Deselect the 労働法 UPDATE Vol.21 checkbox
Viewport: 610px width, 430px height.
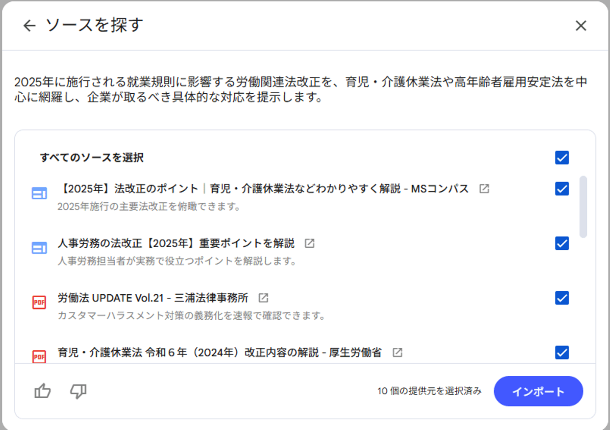click(x=562, y=298)
